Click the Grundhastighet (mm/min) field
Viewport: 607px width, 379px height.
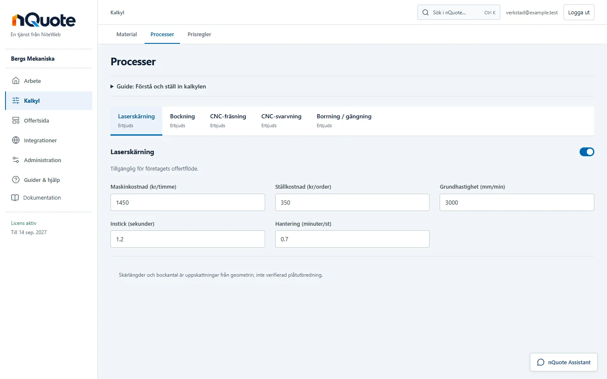pyautogui.click(x=517, y=203)
